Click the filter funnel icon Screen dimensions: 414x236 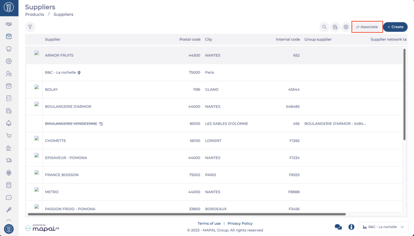(30, 27)
